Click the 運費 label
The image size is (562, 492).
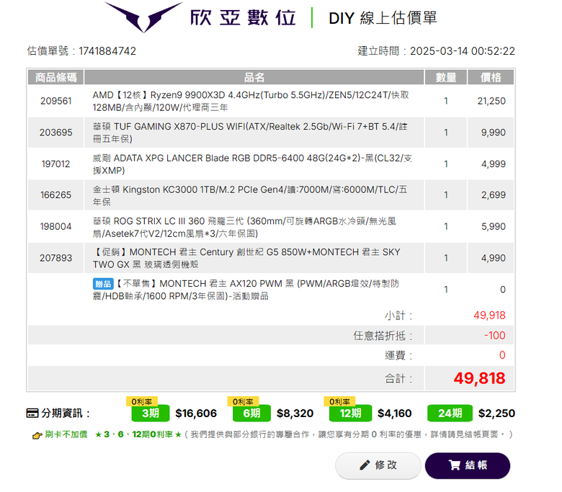coord(398,355)
